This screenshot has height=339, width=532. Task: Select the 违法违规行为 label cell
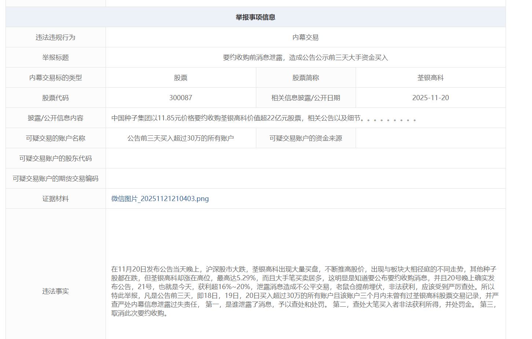[x=56, y=37]
